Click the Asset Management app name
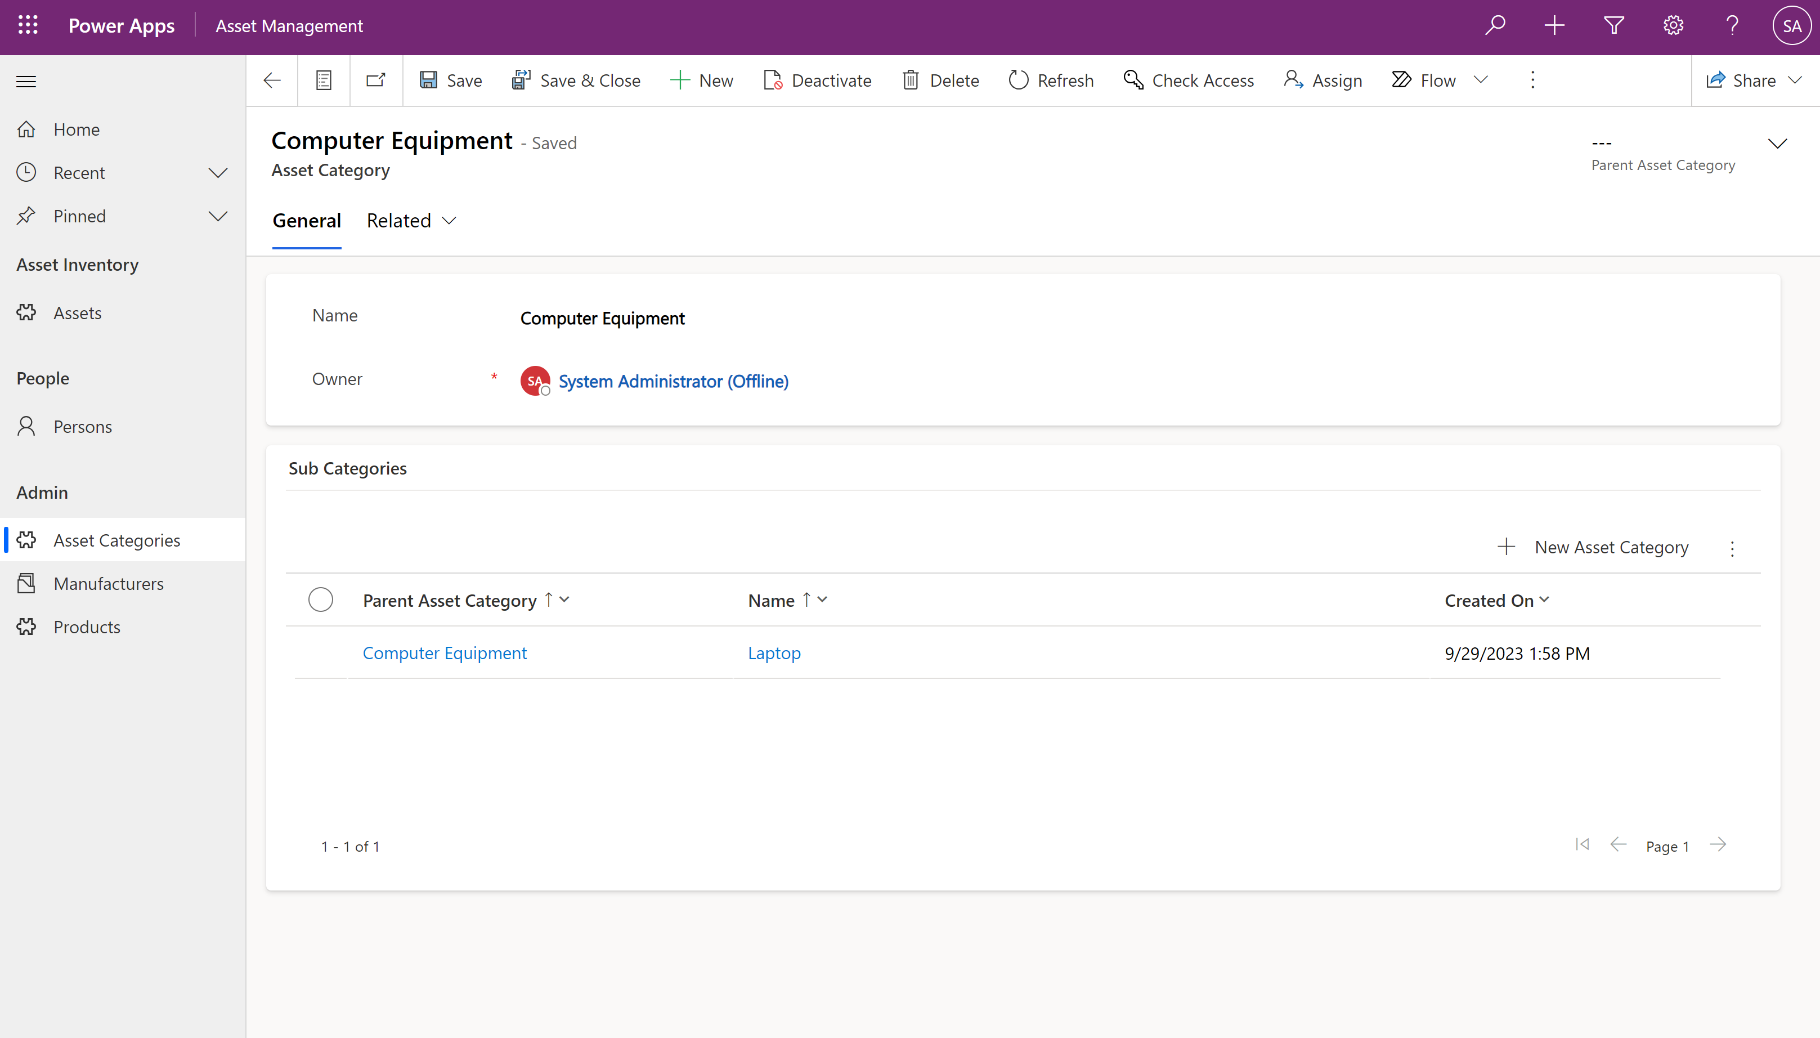 click(x=289, y=26)
